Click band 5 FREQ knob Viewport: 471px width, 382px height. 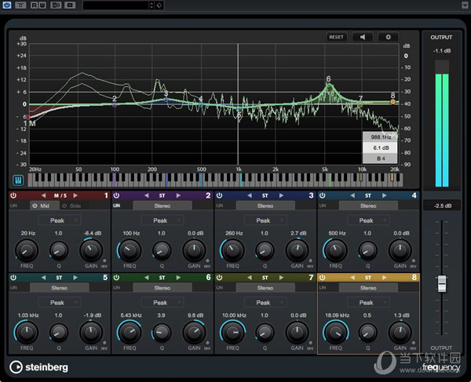pos(27,332)
